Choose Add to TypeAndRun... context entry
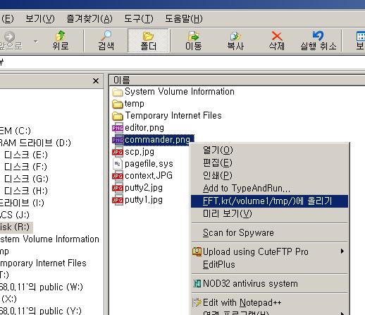This screenshot has width=365, height=315. (x=269, y=189)
